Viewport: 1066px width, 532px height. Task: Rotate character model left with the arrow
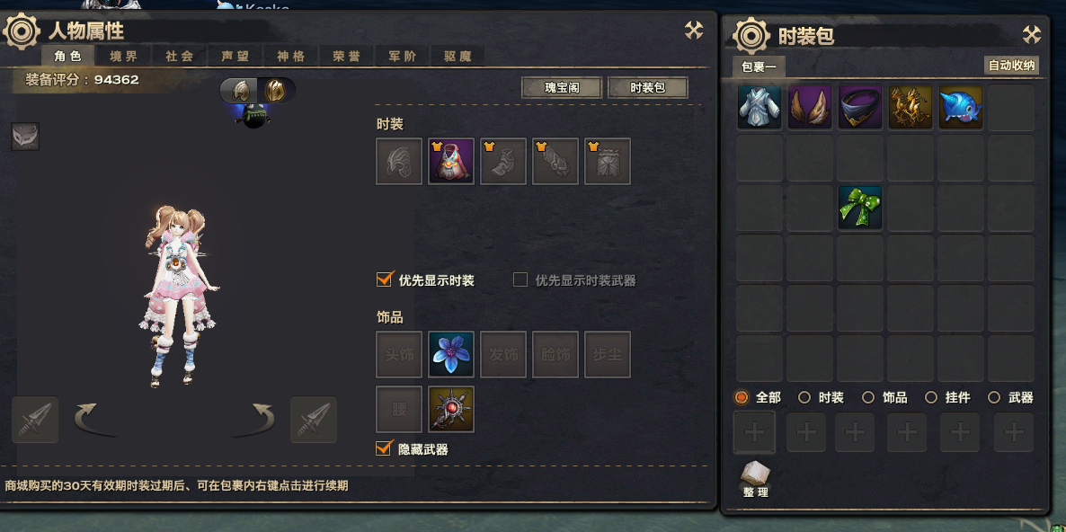pos(93,420)
